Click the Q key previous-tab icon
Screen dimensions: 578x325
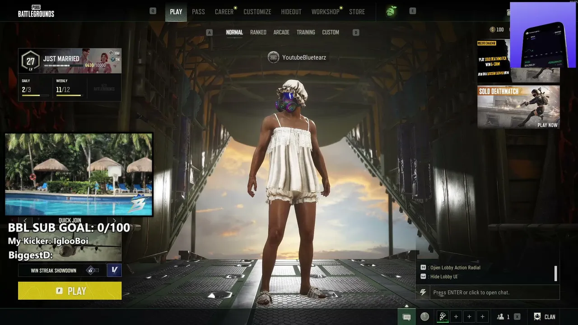153,11
